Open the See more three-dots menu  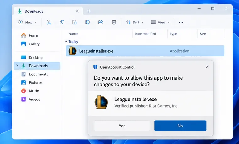click(x=181, y=22)
